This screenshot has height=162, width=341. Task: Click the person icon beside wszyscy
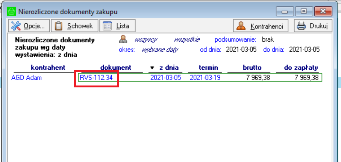[123, 39]
